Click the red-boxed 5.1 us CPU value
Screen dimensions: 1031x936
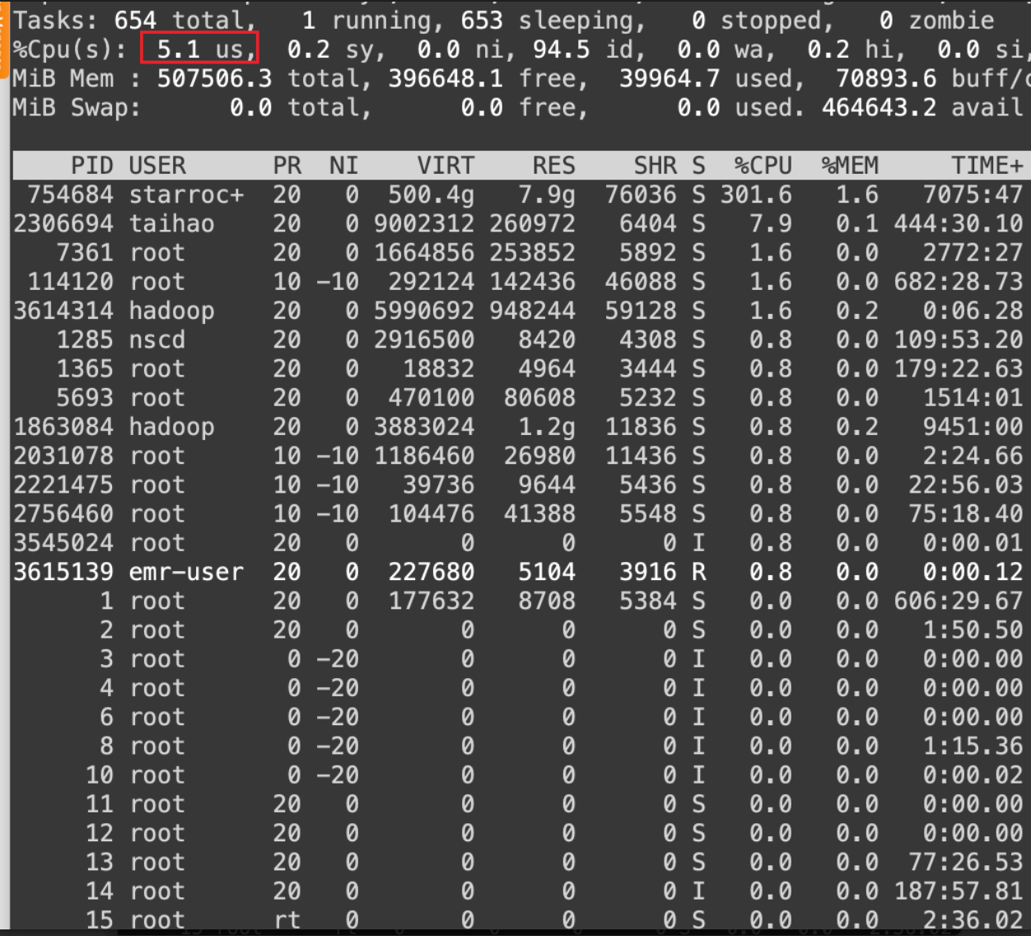(199, 49)
